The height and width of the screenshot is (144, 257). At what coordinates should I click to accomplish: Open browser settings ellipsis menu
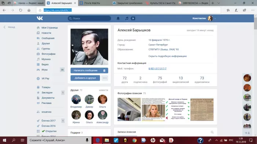pos(253,10)
